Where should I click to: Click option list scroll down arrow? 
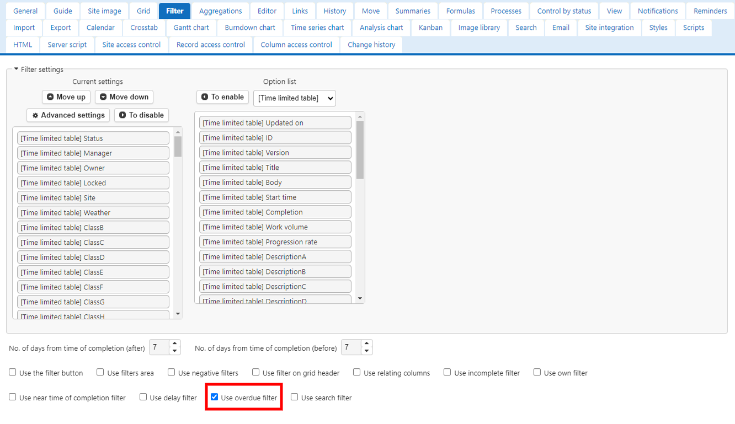[360, 298]
